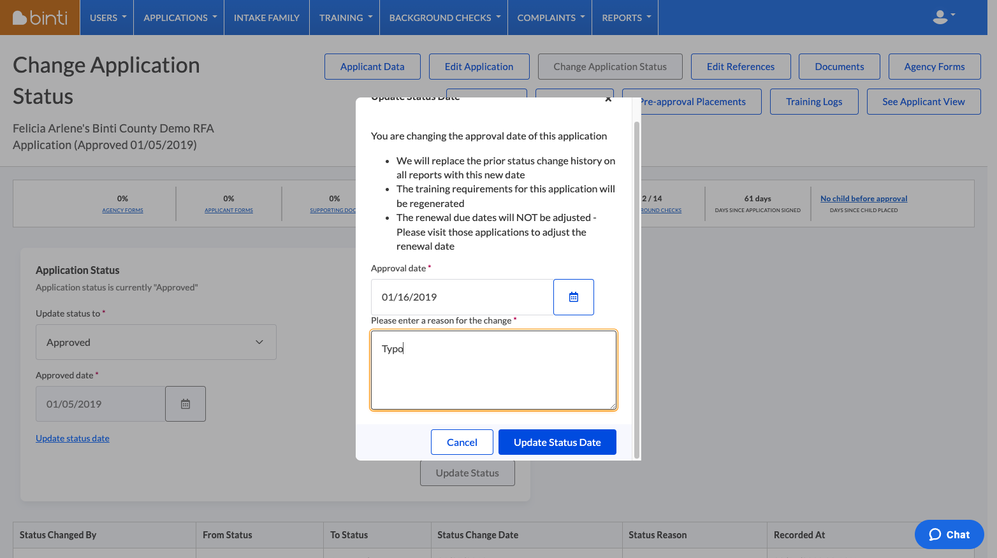Click the Change Application Status button
Image resolution: width=997 pixels, height=558 pixels.
pyautogui.click(x=610, y=67)
